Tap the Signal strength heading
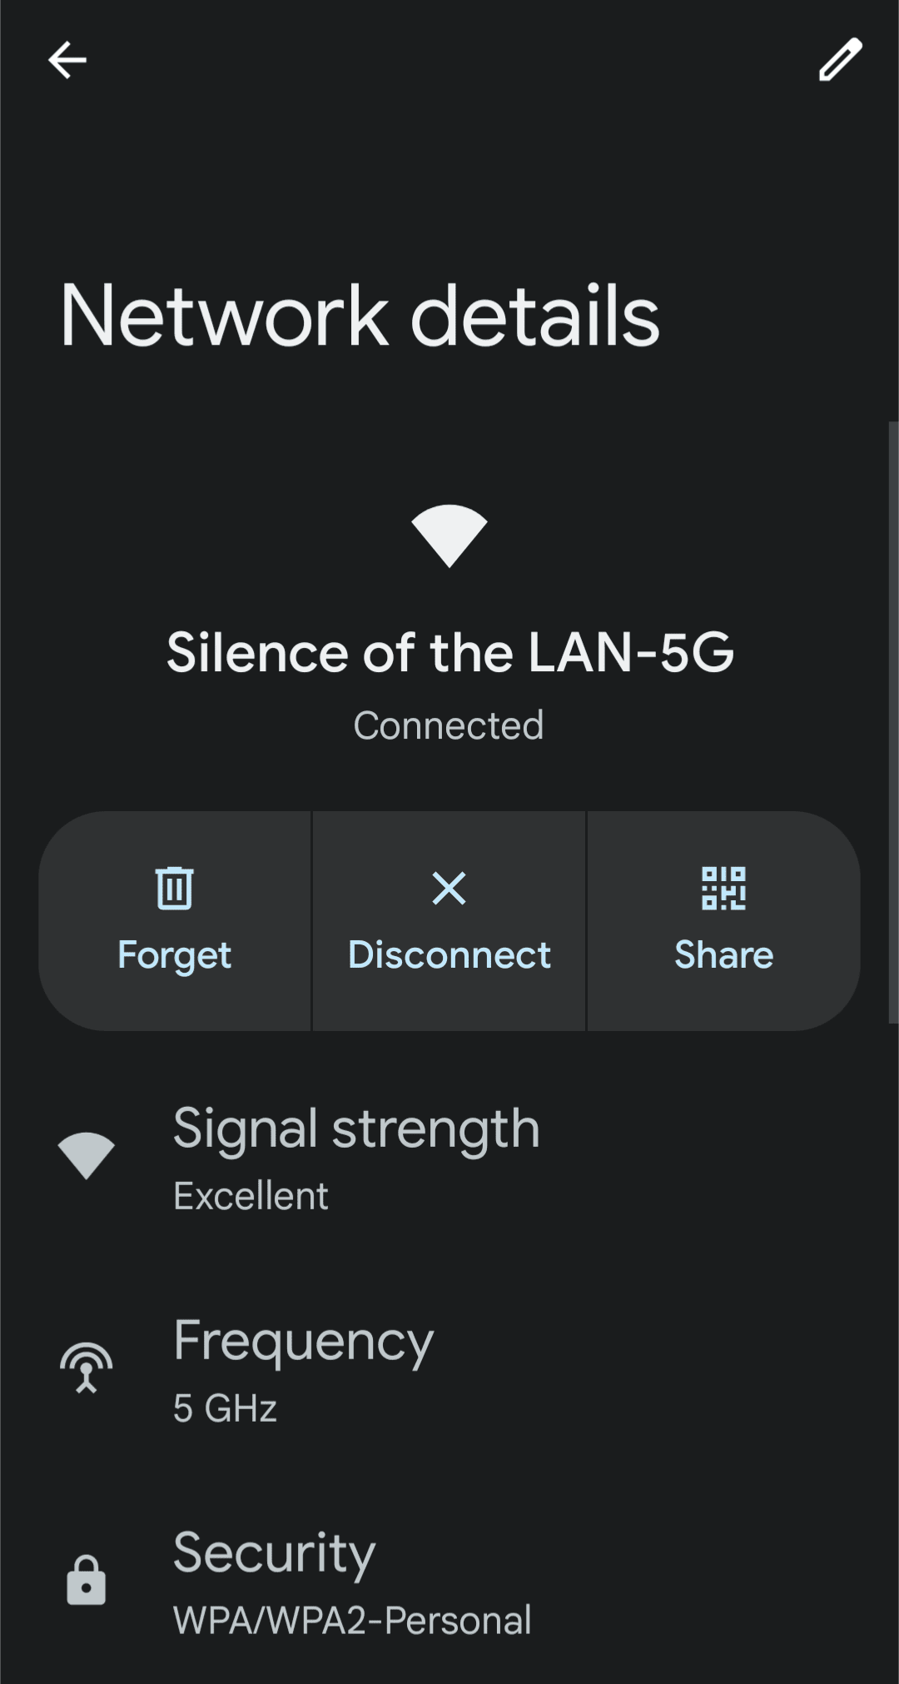 [356, 1129]
